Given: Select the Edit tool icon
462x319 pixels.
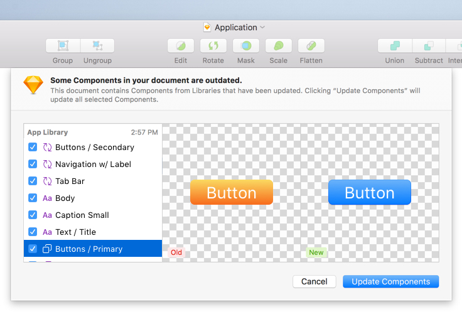Looking at the screenshot, I should (x=181, y=46).
